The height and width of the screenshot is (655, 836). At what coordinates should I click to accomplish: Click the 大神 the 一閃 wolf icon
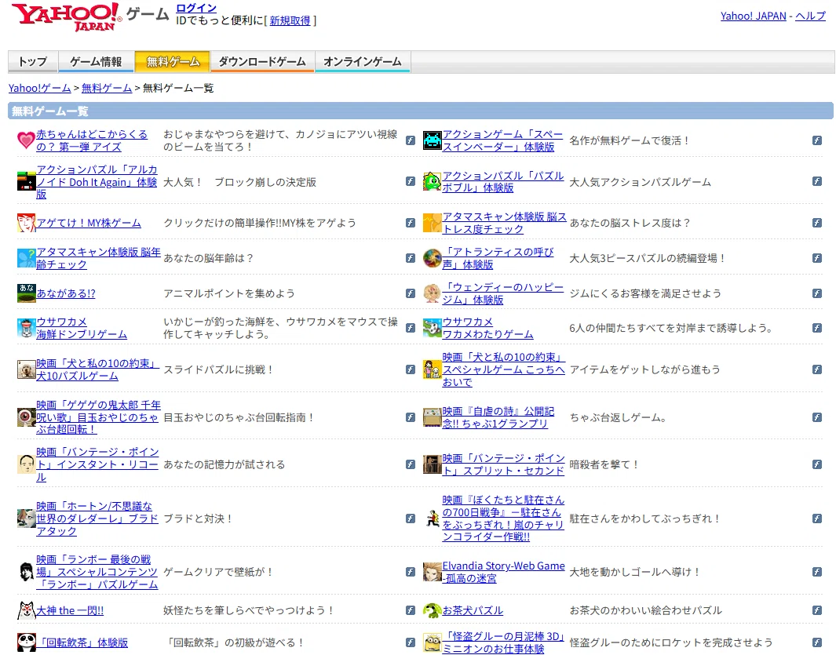26,610
